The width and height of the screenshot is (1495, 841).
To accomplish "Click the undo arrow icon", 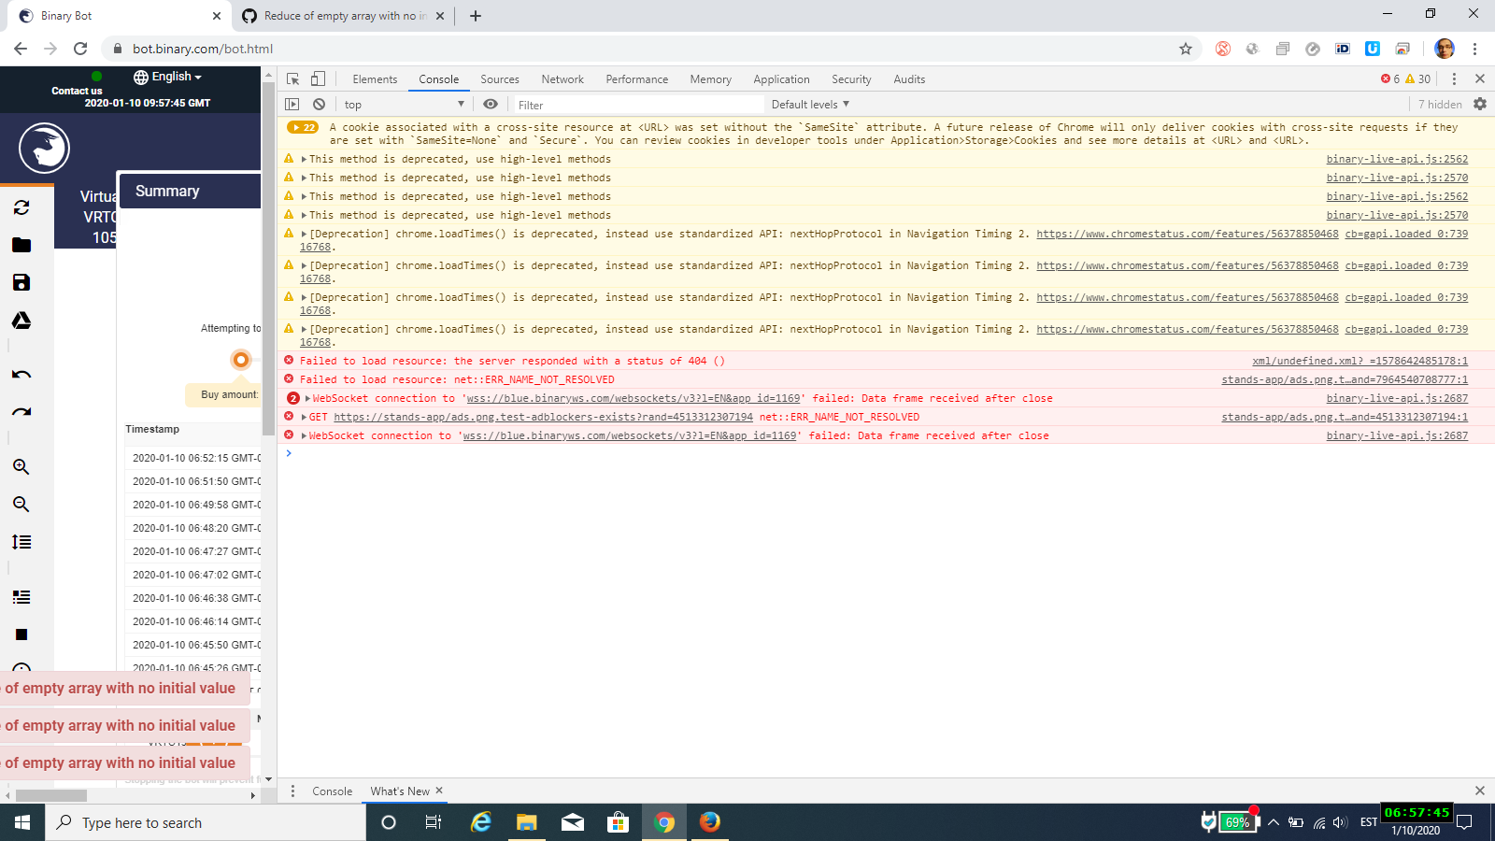I will [21, 375].
